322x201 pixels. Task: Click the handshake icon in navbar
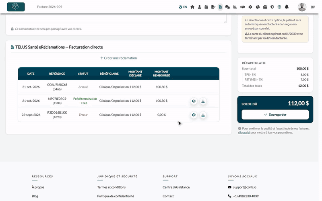point(243,7)
